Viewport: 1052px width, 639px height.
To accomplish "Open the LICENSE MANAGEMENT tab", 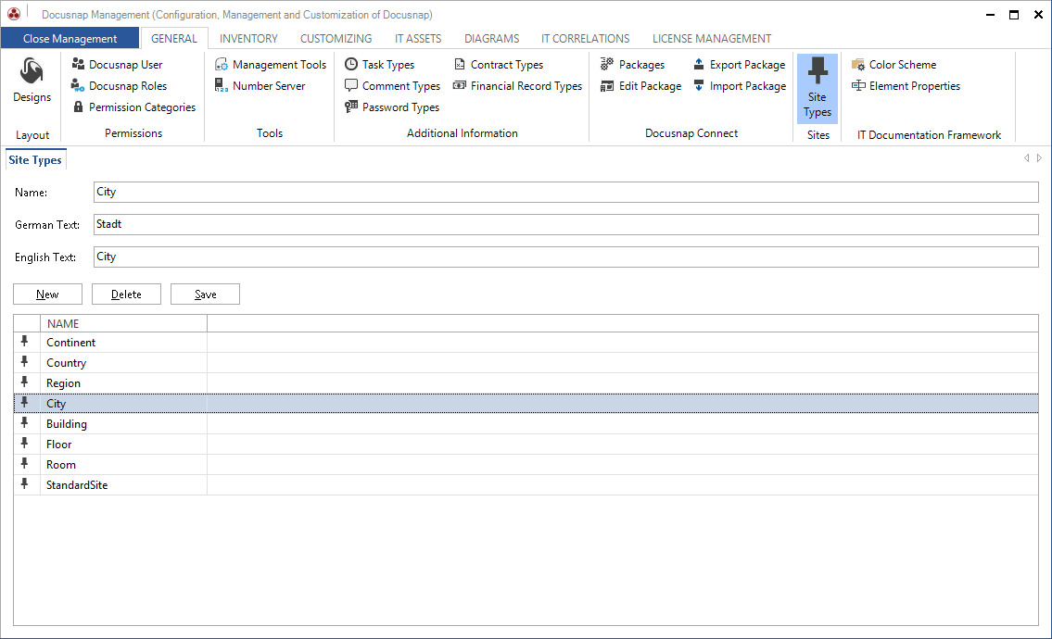I will tap(711, 38).
